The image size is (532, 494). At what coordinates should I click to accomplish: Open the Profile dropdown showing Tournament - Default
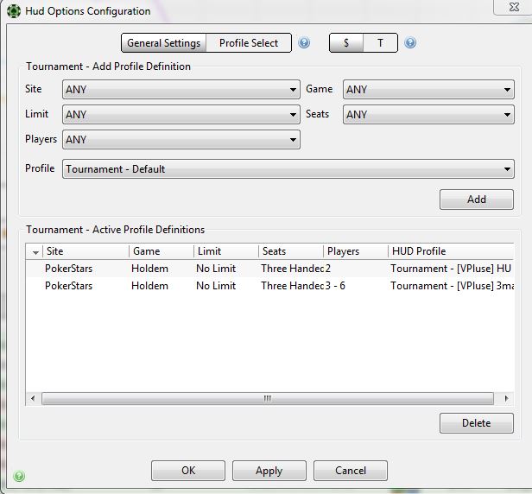288,169
